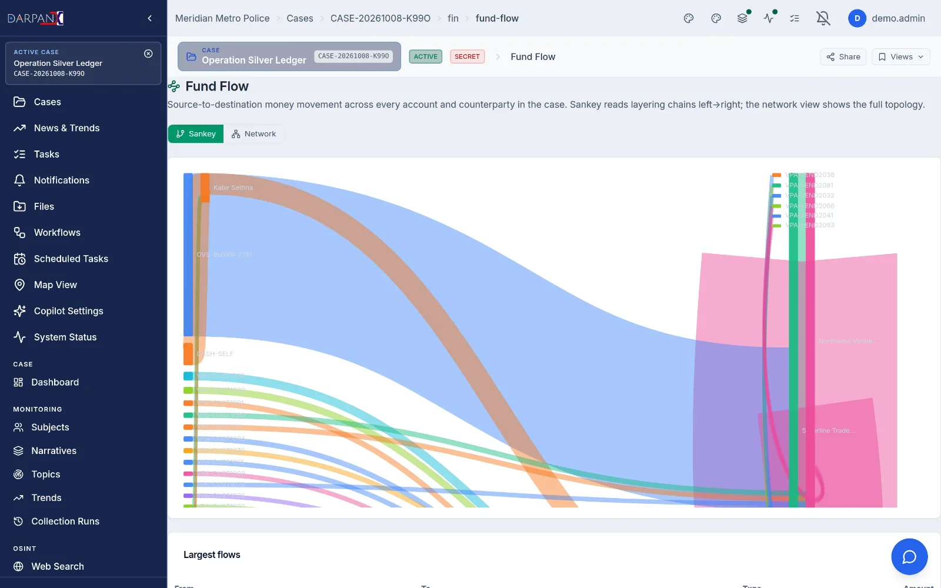Image resolution: width=941 pixels, height=588 pixels.
Task: Click the DARPAN logo
Action: (x=36, y=18)
